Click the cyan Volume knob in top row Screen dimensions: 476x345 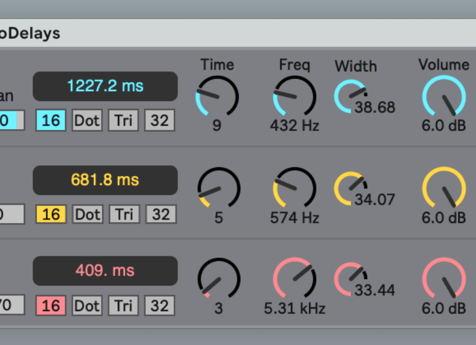pyautogui.click(x=444, y=96)
